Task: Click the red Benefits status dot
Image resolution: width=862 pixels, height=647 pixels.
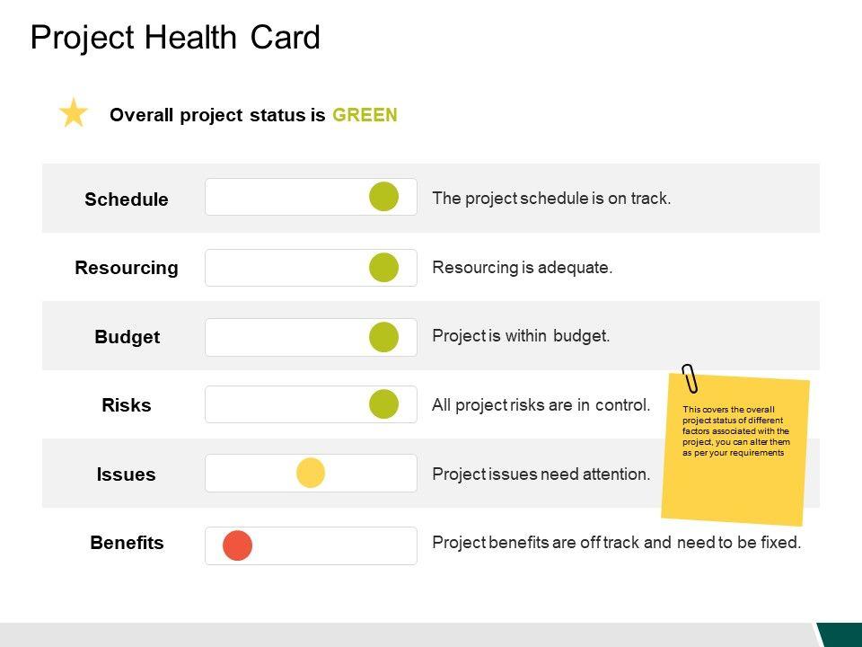Action: click(x=238, y=545)
